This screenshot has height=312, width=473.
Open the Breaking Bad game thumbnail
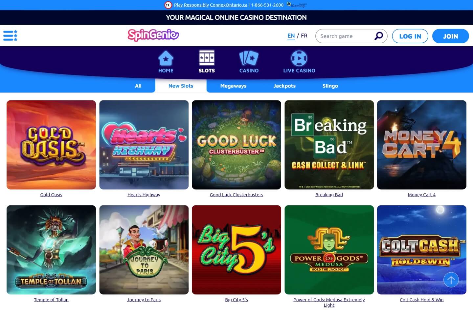tap(329, 145)
